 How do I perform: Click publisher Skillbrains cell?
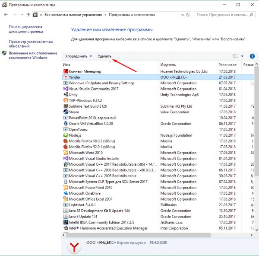[168, 205]
